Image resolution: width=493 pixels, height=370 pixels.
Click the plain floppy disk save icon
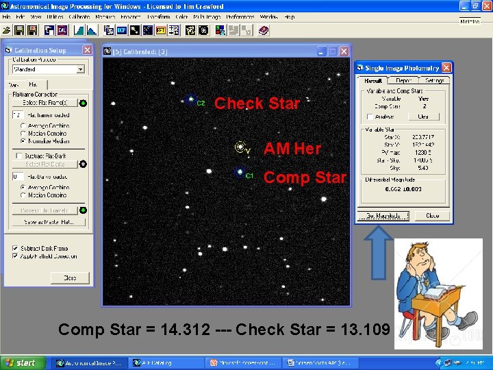pyautogui.click(x=19, y=31)
